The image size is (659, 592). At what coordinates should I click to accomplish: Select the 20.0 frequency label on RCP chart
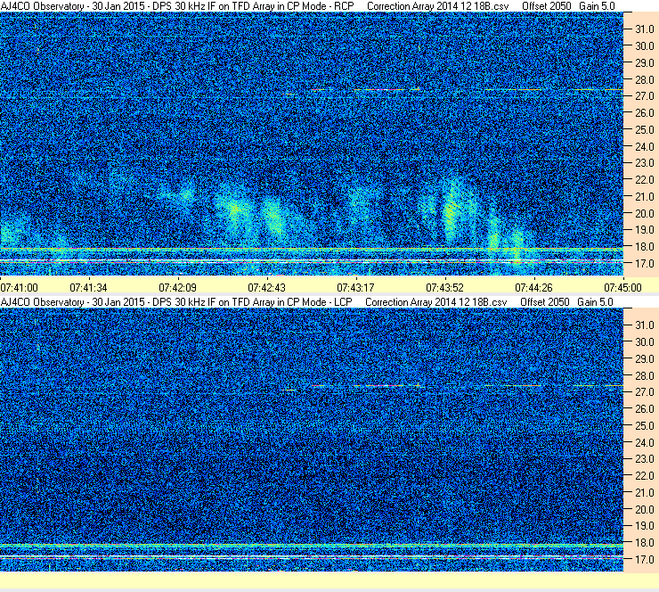tap(644, 214)
